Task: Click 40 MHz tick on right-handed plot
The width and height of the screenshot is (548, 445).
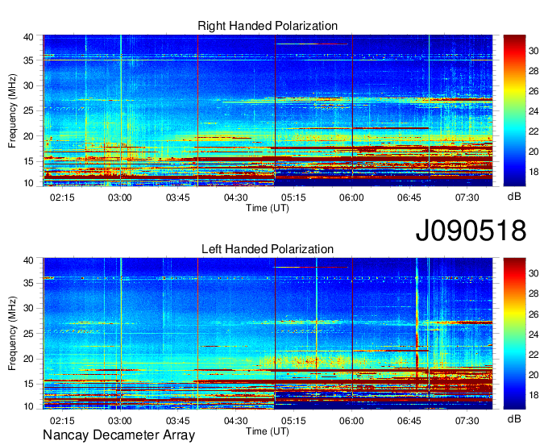Action: (x=28, y=37)
